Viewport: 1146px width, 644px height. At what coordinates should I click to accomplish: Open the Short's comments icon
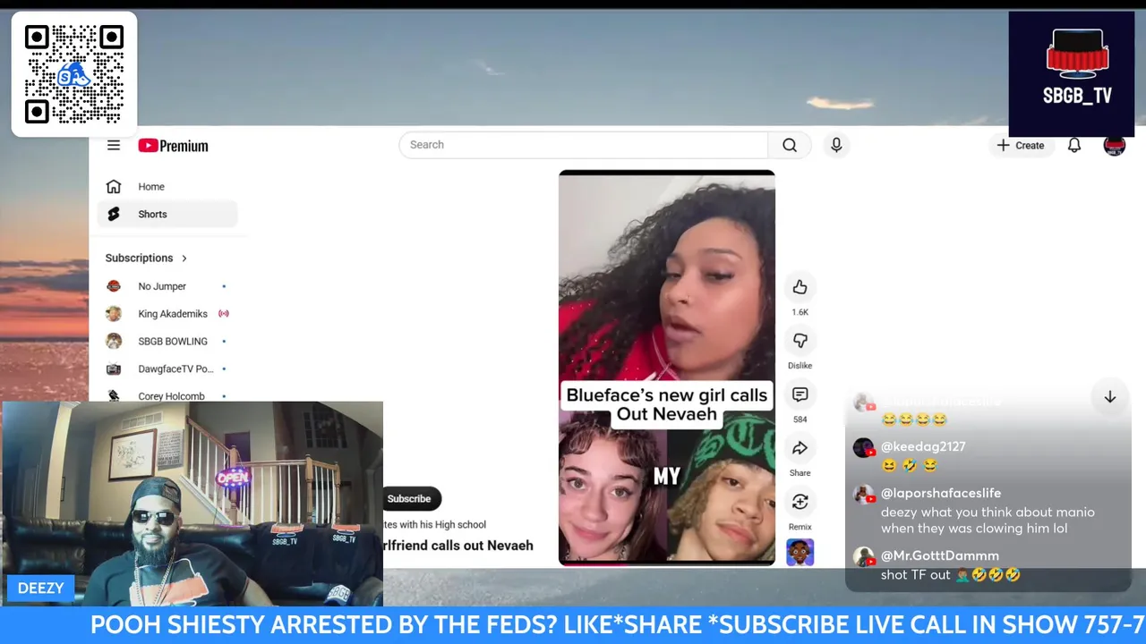tap(800, 394)
